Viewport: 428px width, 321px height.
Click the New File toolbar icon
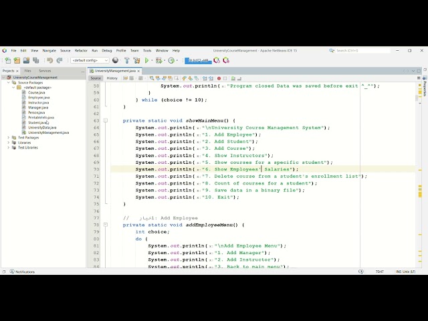click(x=8, y=60)
